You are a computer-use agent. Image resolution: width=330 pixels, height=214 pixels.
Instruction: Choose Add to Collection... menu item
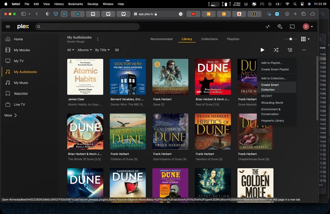[x=274, y=78]
